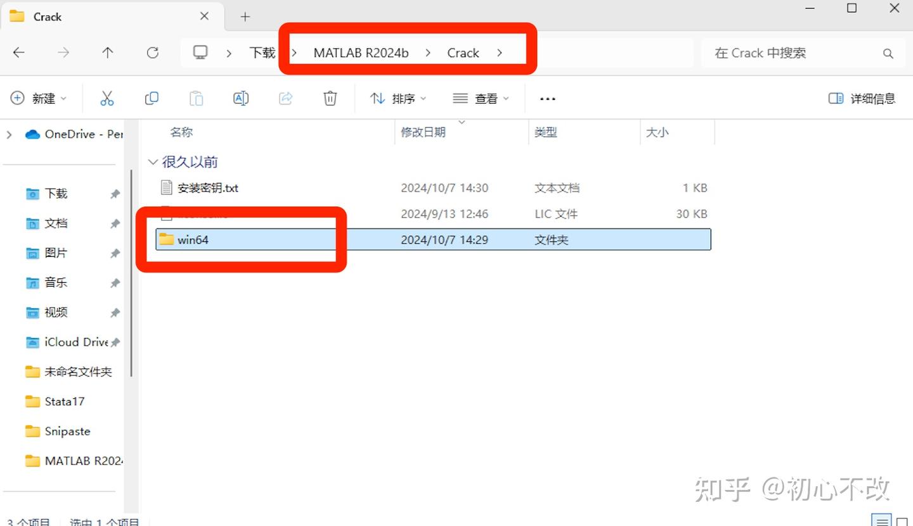The width and height of the screenshot is (913, 526).
Task: Open the 详细信息 details pane
Action: 861,98
